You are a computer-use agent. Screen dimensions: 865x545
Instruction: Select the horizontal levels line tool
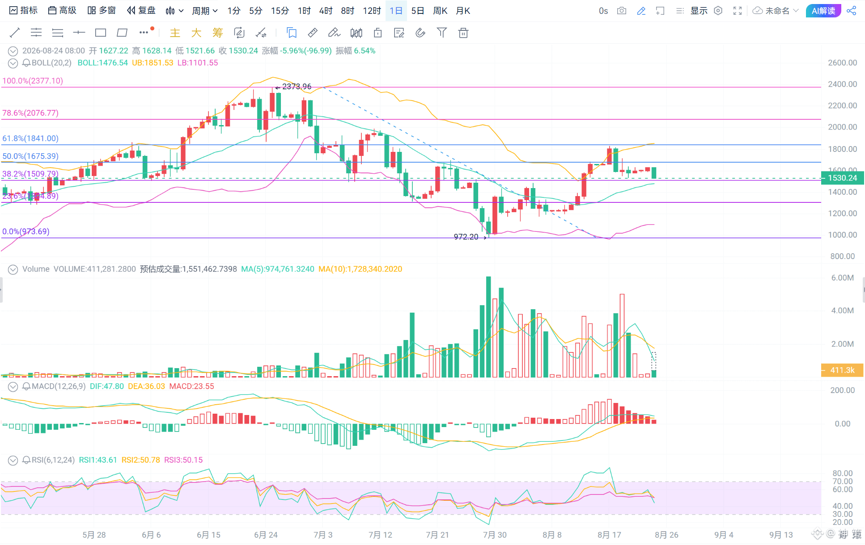[x=36, y=33]
